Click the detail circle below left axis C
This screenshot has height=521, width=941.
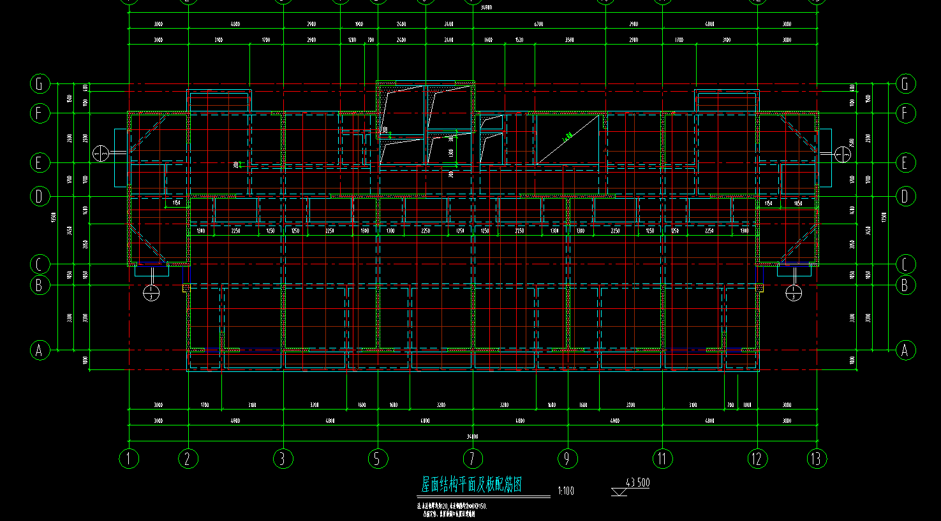point(151,294)
